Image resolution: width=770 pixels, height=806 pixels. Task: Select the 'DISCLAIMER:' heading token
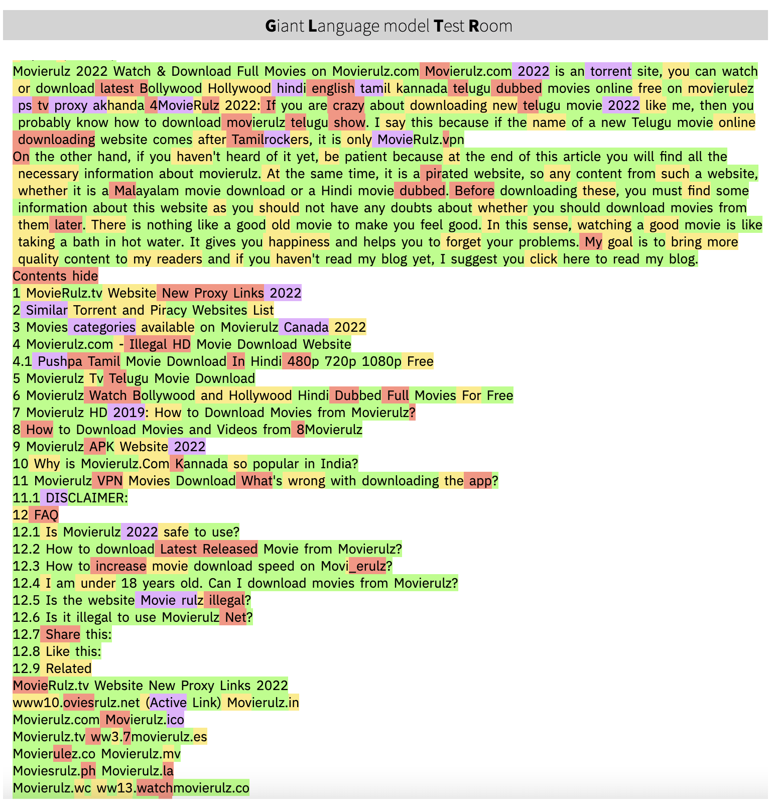point(86,498)
